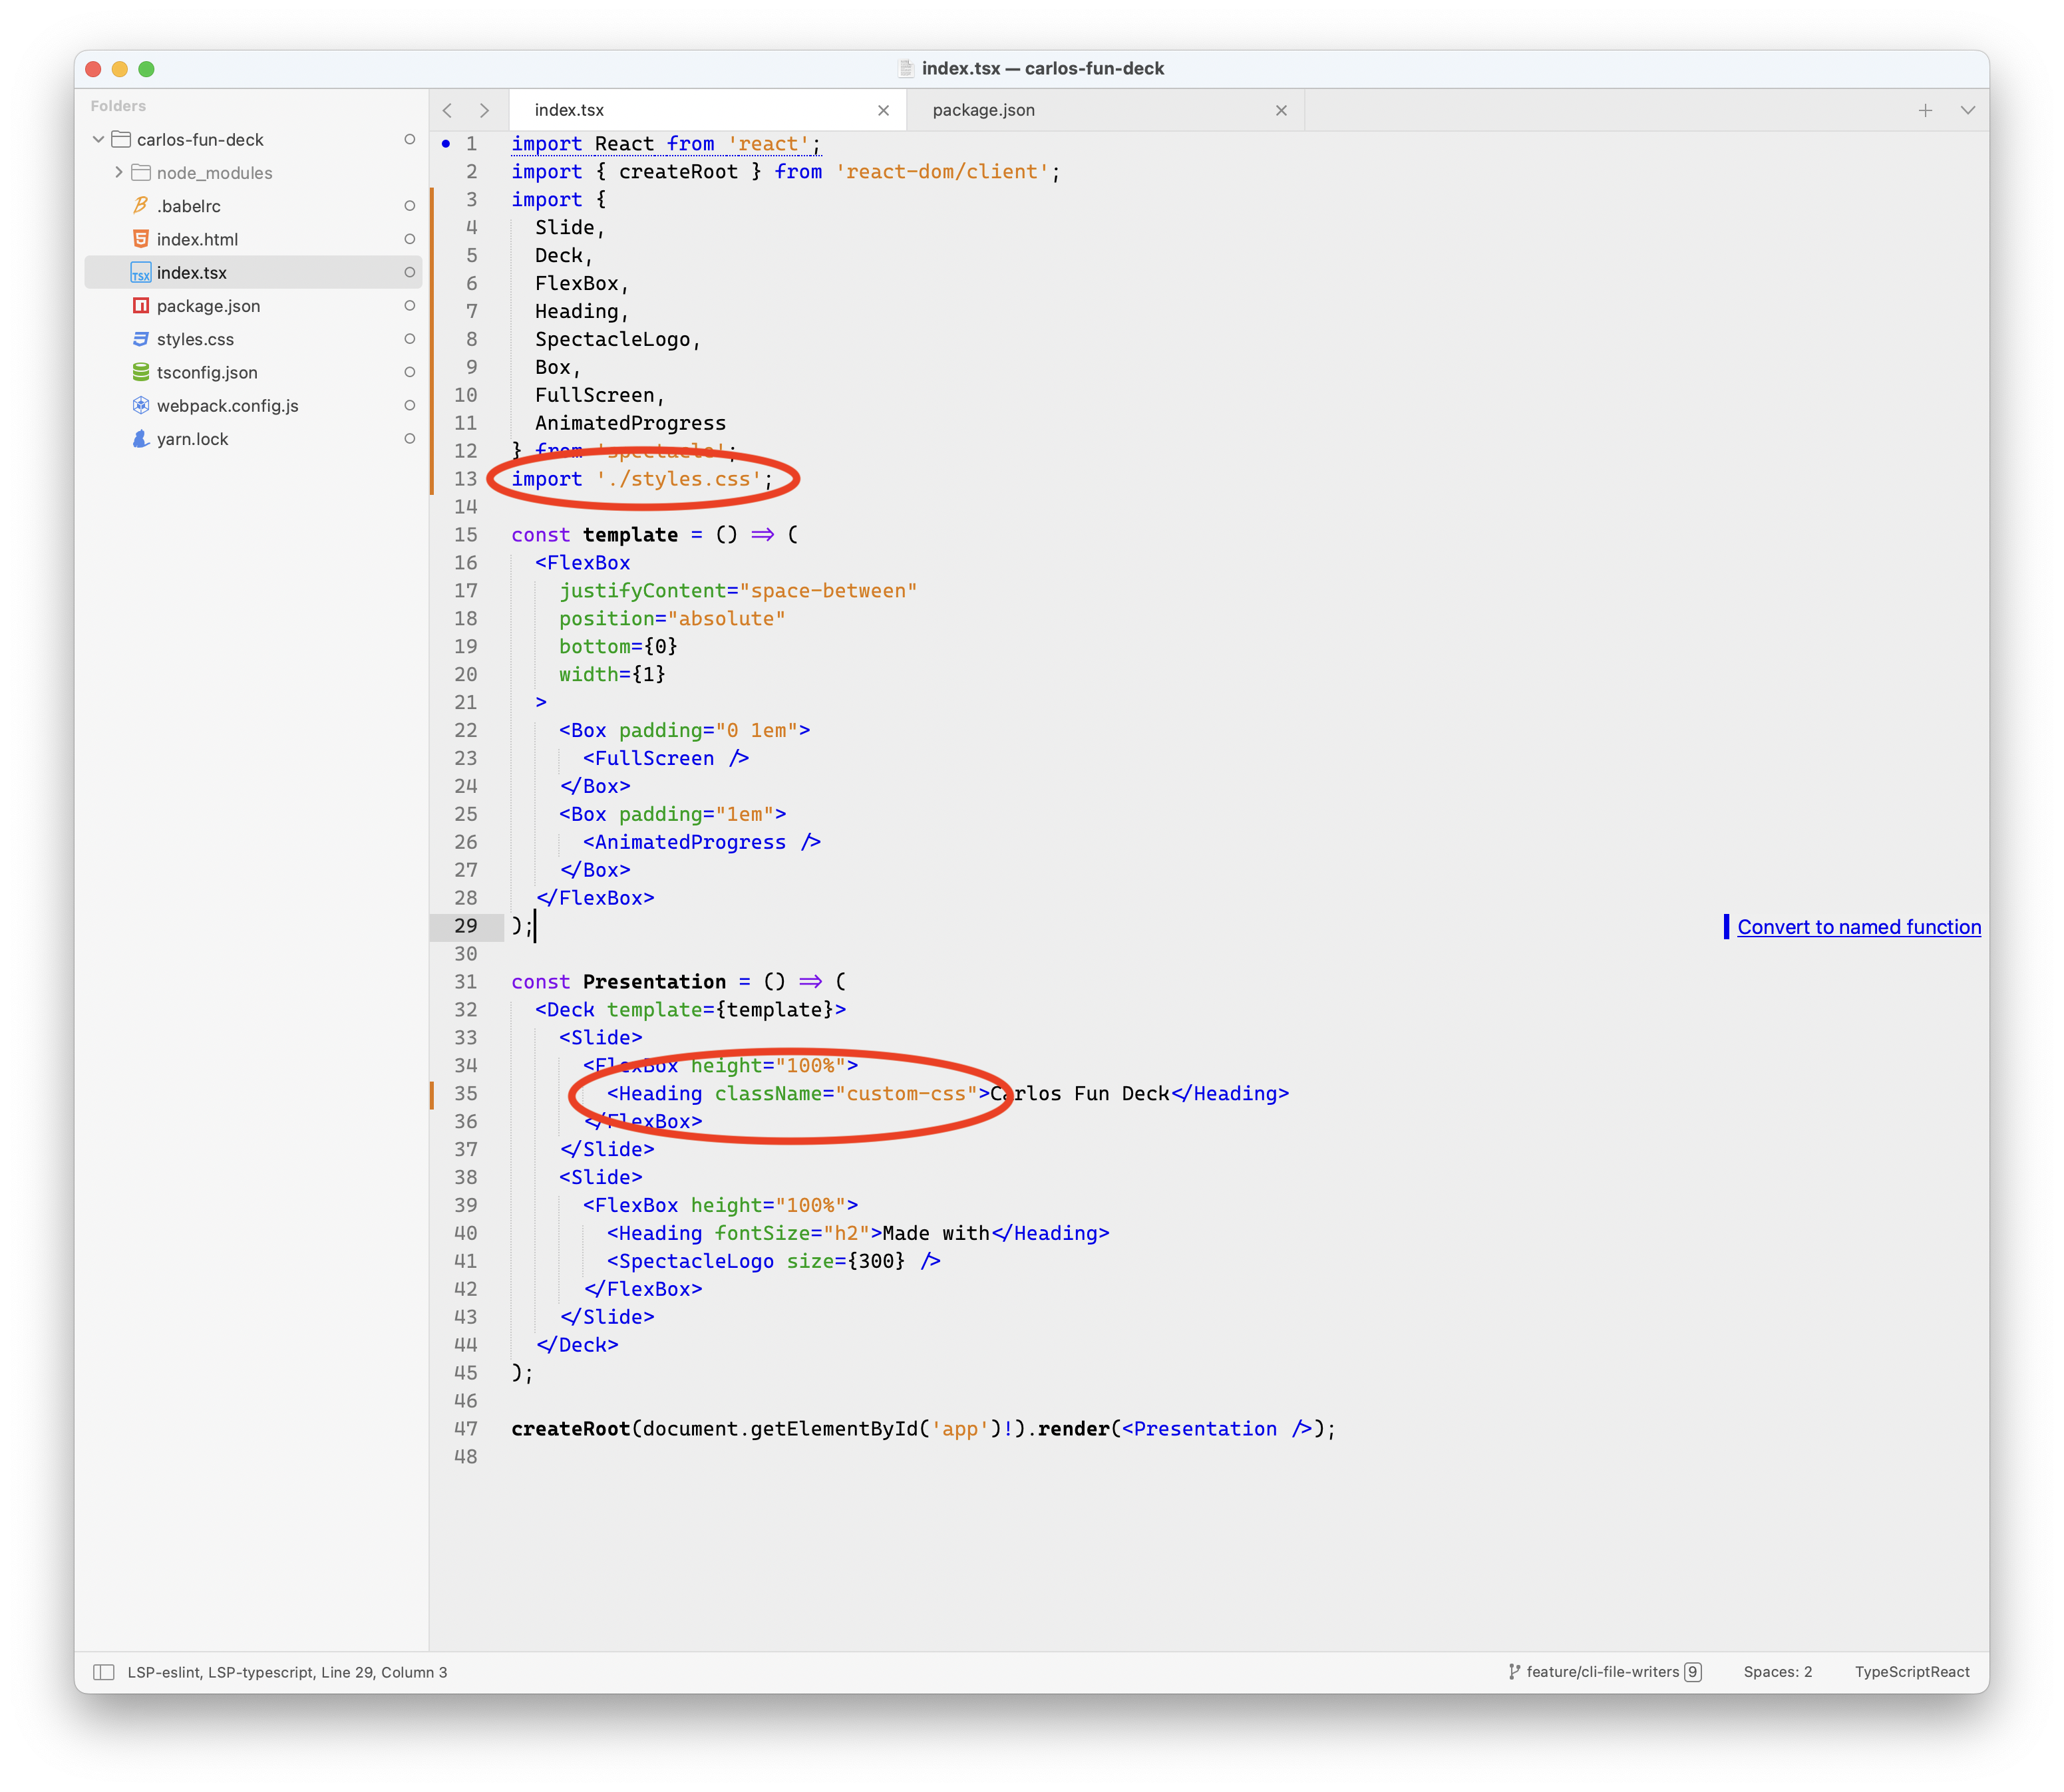Expand the node_modules folder

[119, 172]
